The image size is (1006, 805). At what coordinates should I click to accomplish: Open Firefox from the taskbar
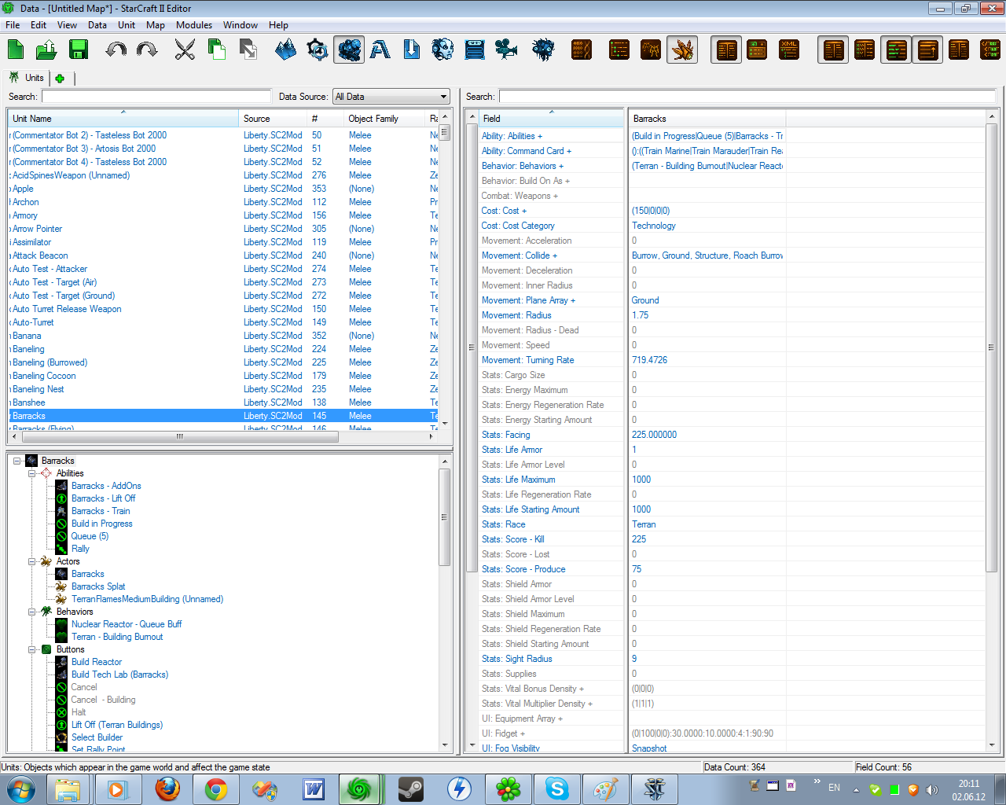(167, 788)
